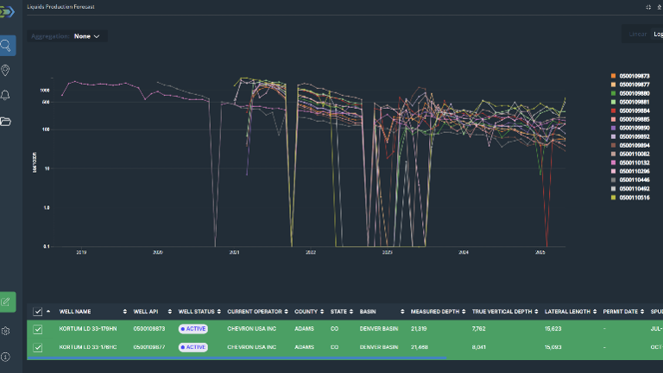Sort table by Well Name column
Viewport: 663px width, 373px height.
point(76,311)
